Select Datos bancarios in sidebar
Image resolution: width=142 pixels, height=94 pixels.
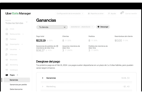coord(16,89)
